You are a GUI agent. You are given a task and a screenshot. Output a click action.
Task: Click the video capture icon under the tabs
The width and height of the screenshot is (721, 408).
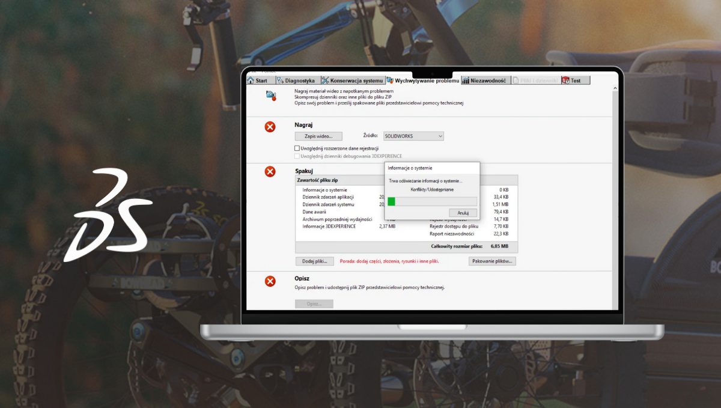point(271,96)
